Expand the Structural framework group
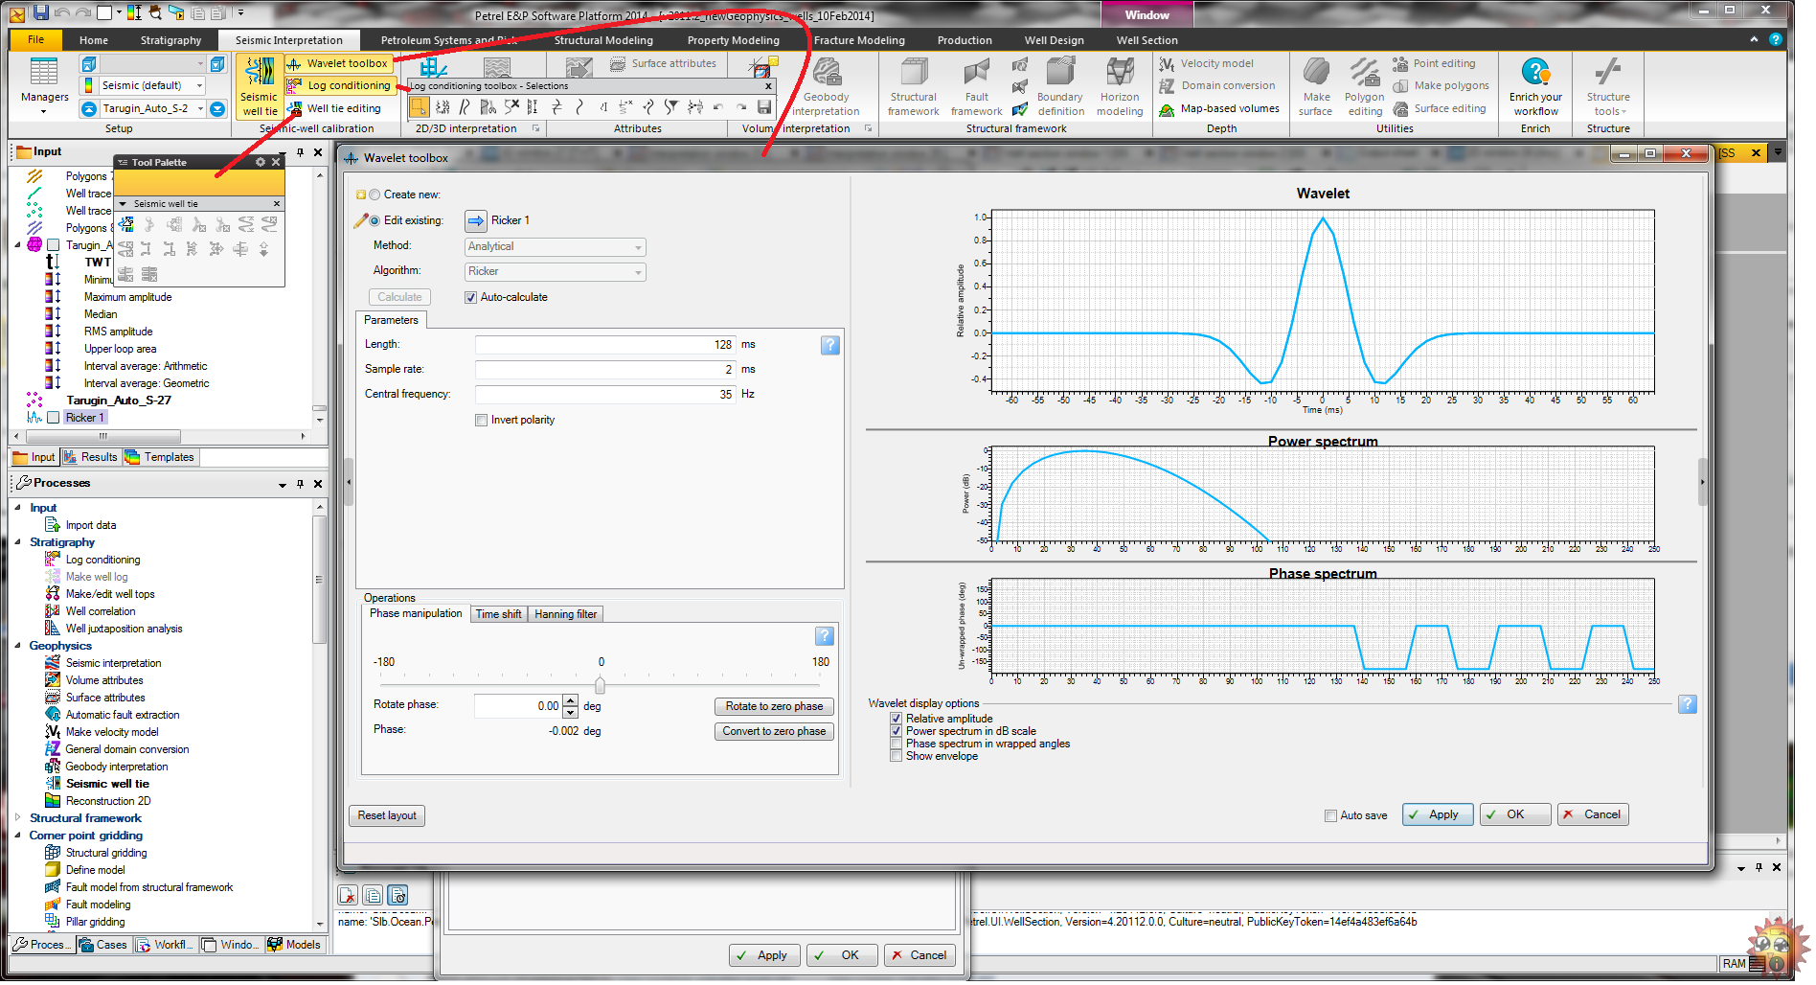 coord(18,818)
